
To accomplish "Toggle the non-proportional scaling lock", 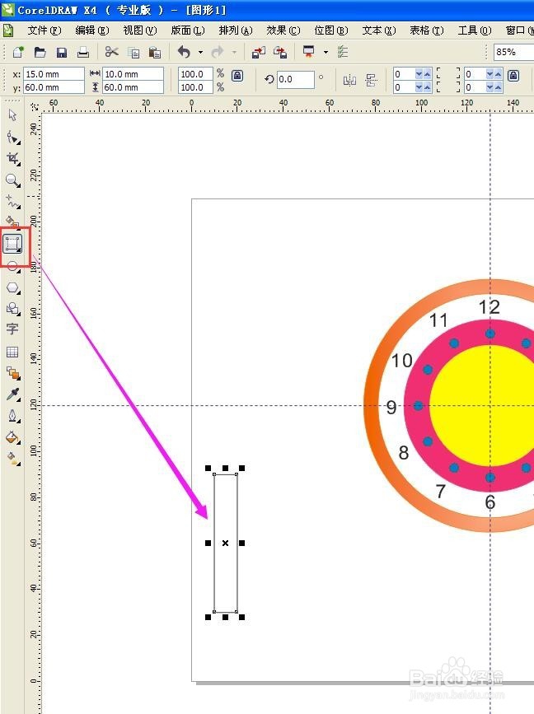I will coord(237,76).
